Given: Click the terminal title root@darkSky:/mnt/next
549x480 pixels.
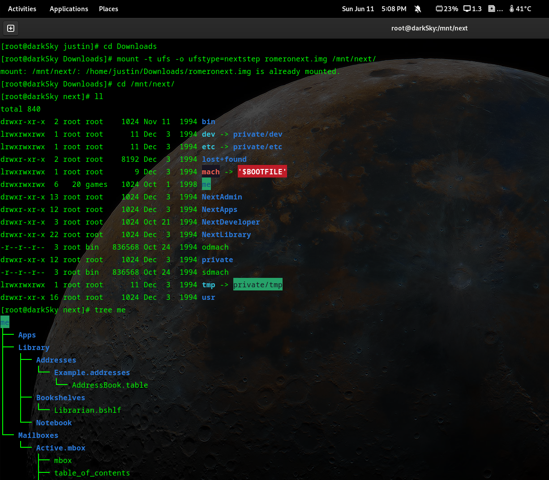Looking at the screenshot, I should (429, 28).
